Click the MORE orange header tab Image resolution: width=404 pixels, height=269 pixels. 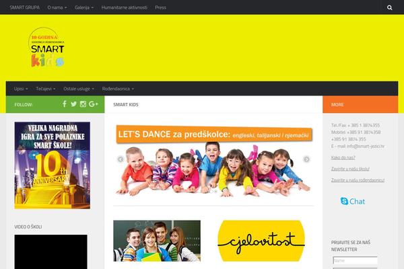click(360, 104)
